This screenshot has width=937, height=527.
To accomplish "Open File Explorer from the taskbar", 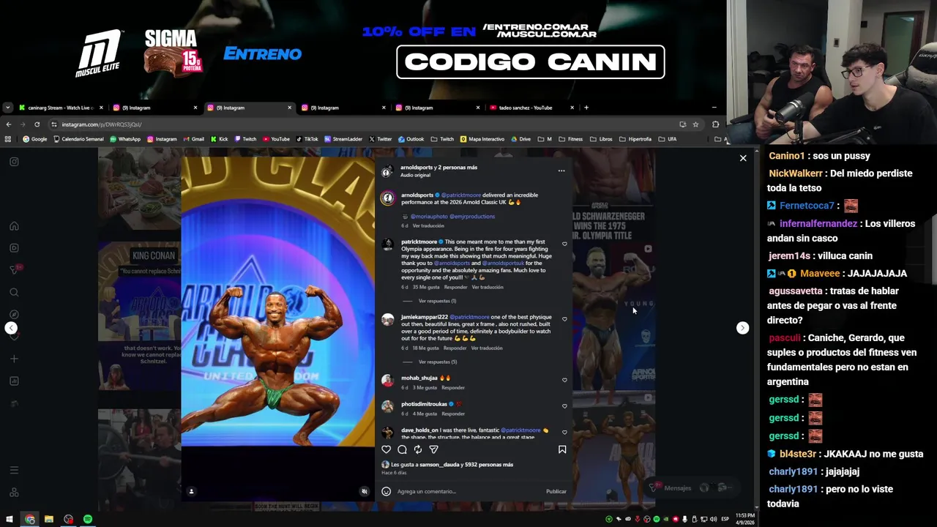I will [49, 519].
